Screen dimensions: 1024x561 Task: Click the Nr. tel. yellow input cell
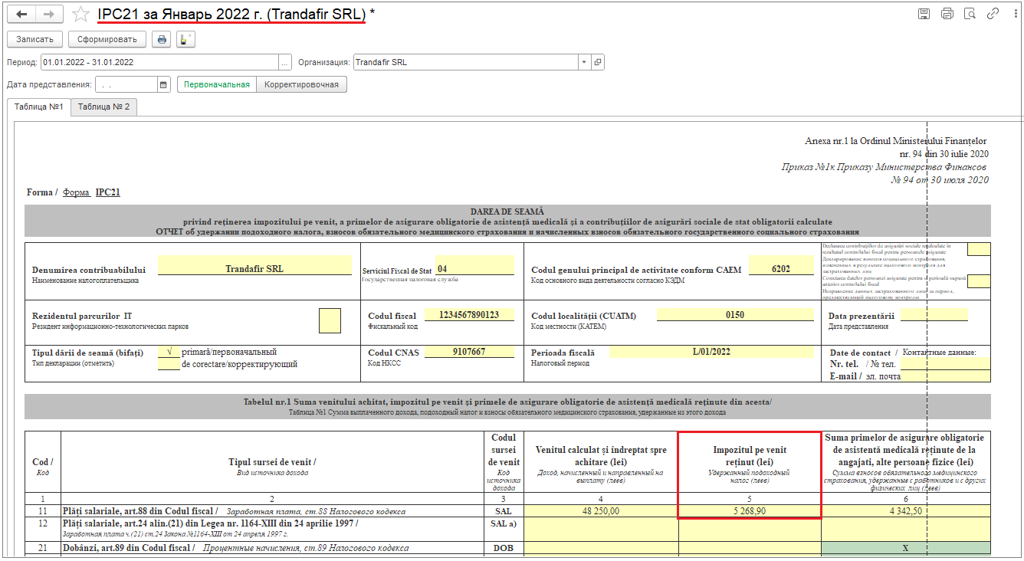[x=945, y=364]
